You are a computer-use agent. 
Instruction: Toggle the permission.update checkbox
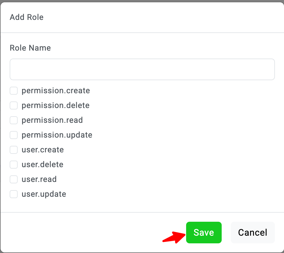(14, 135)
